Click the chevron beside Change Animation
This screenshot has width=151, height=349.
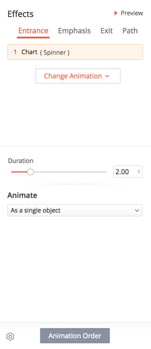click(107, 76)
